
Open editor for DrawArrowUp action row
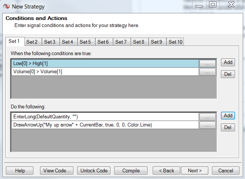pyautogui.click(x=207, y=125)
